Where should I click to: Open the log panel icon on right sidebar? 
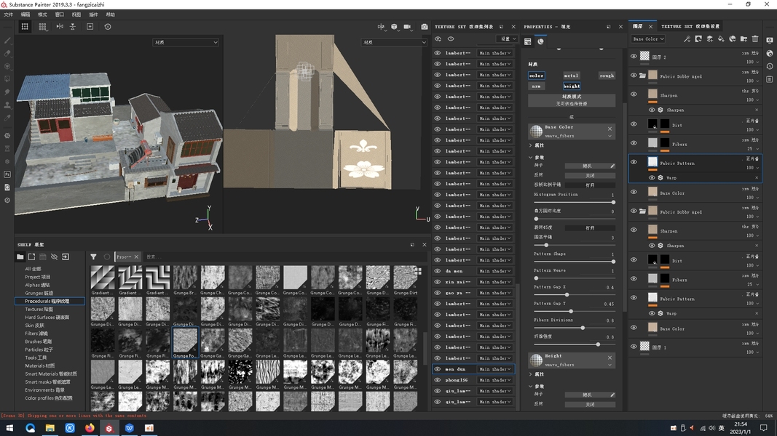(770, 79)
